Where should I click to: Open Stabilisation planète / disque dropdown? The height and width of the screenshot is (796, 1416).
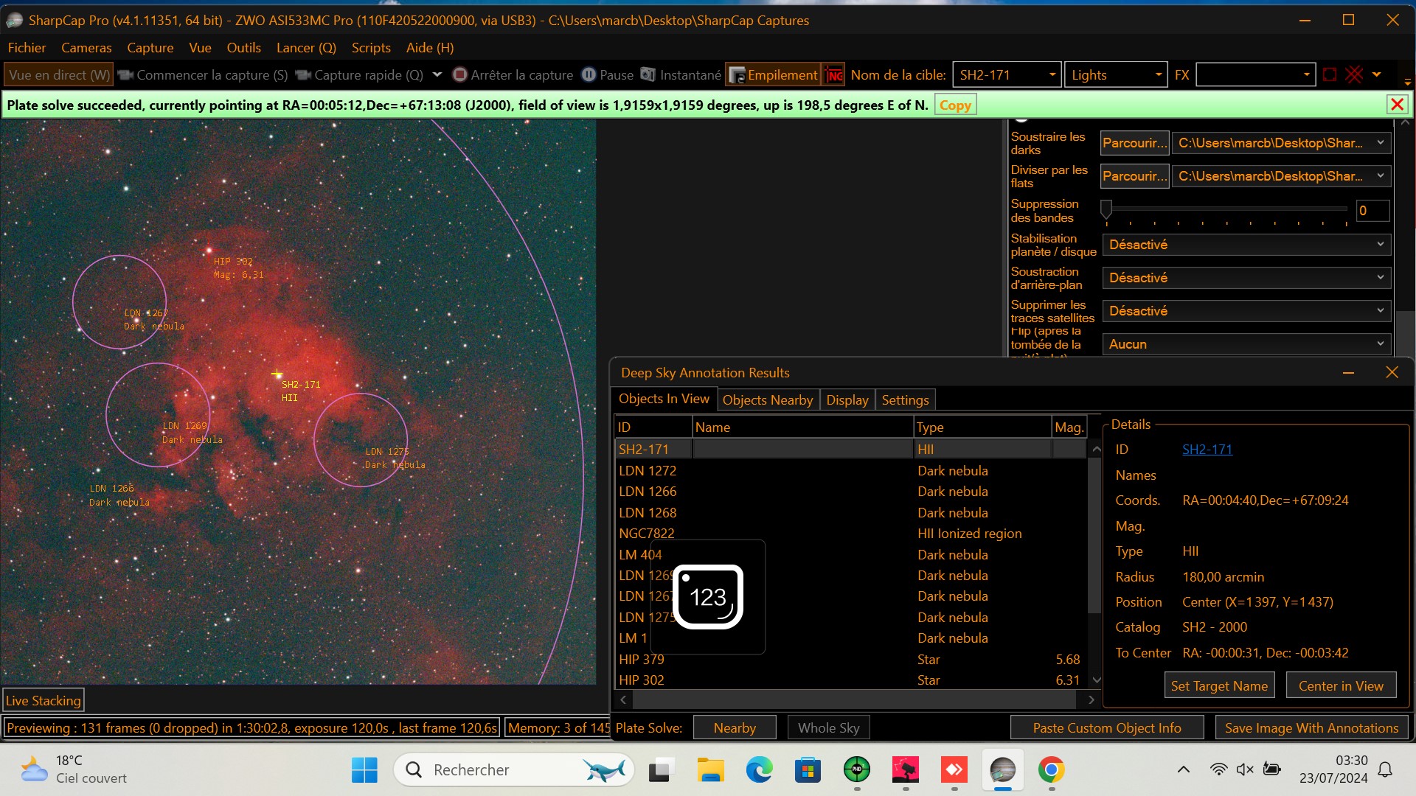point(1246,245)
